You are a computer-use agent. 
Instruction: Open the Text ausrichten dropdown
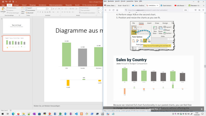tap(85, 10)
